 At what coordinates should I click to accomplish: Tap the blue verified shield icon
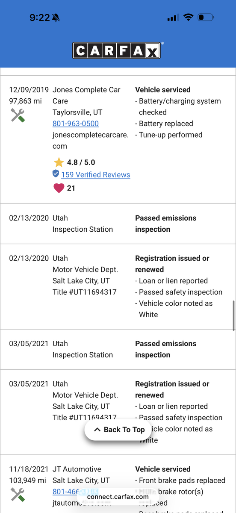56,174
